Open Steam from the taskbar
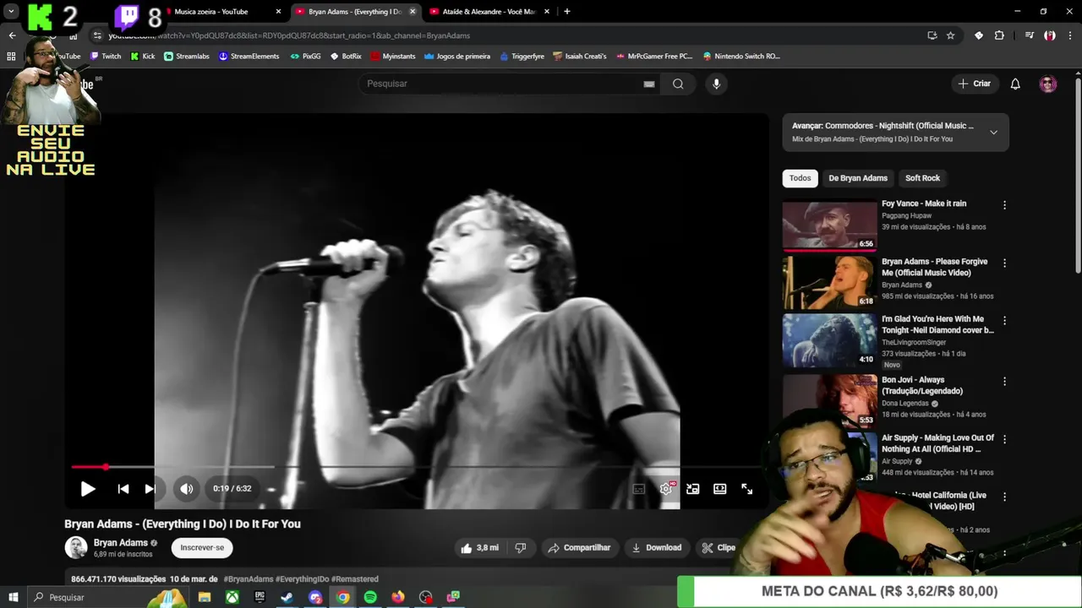Image resolution: width=1082 pixels, height=608 pixels. tap(287, 597)
